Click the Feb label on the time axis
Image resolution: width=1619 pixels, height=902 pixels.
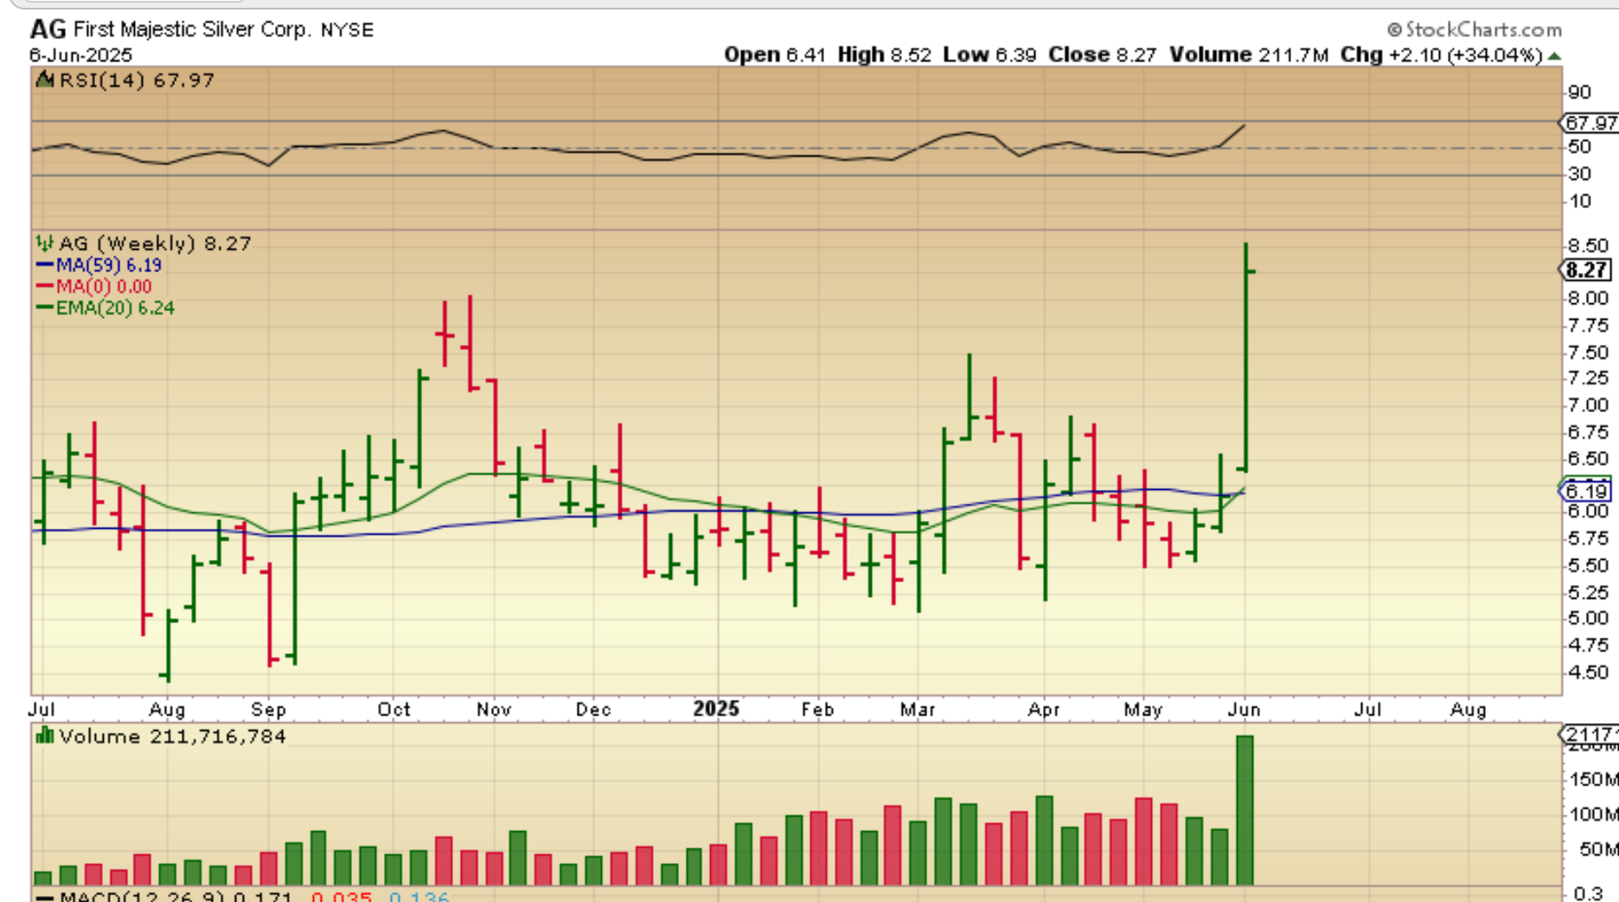tap(817, 709)
